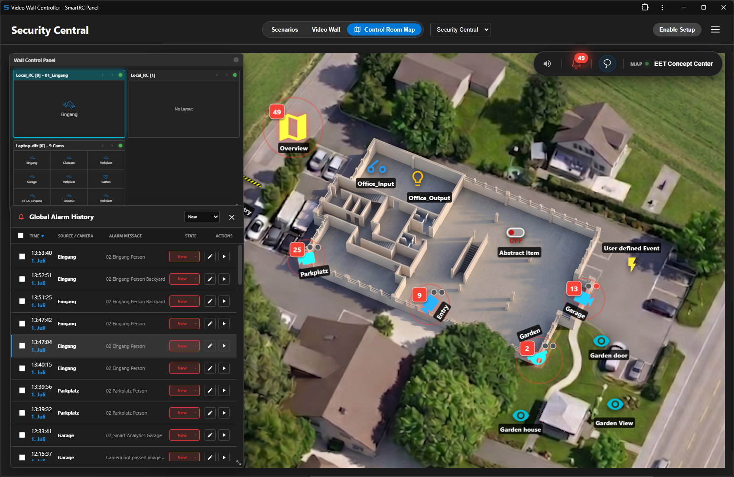Click the map search magnifier icon
Screen dimensions: 734x477
pyautogui.click(x=607, y=64)
